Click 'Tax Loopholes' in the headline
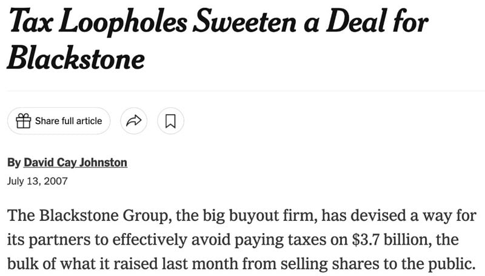 point(98,22)
